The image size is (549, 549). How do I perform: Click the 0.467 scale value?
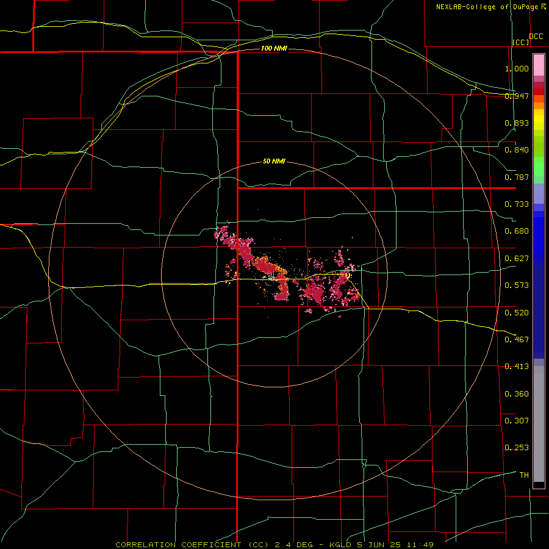click(x=517, y=340)
